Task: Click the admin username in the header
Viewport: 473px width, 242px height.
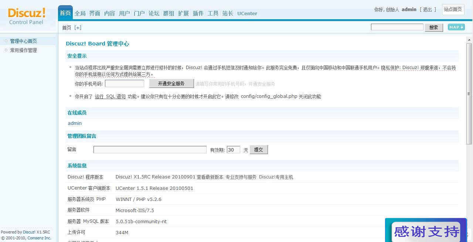Action: (x=409, y=10)
